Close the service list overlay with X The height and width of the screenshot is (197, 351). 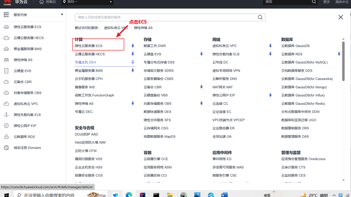[x=341, y=17]
